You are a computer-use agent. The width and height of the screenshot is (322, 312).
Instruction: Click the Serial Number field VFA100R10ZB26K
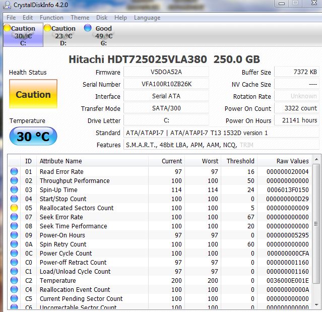click(166, 84)
